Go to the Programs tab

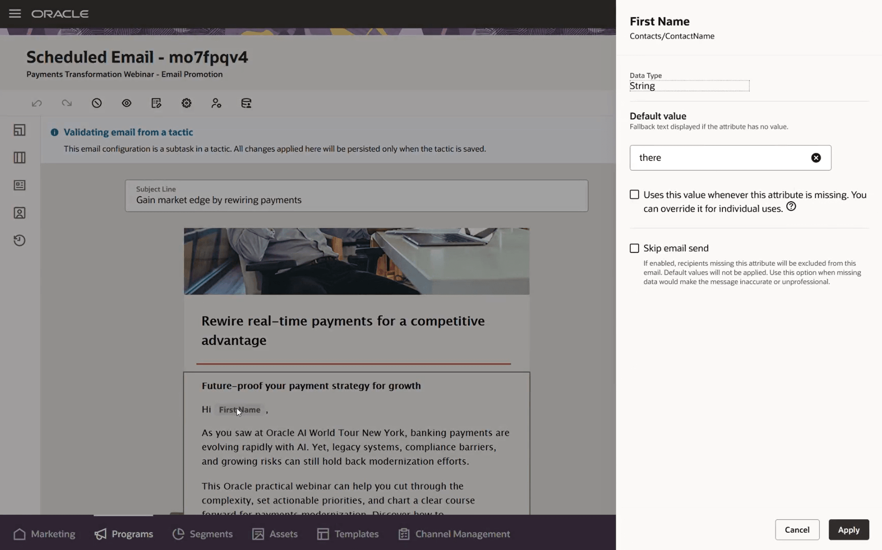point(124,534)
